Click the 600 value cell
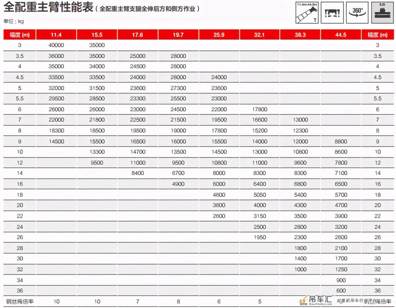 tap(341, 291)
